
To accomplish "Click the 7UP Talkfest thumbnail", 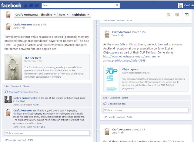I will coord(112,79).
